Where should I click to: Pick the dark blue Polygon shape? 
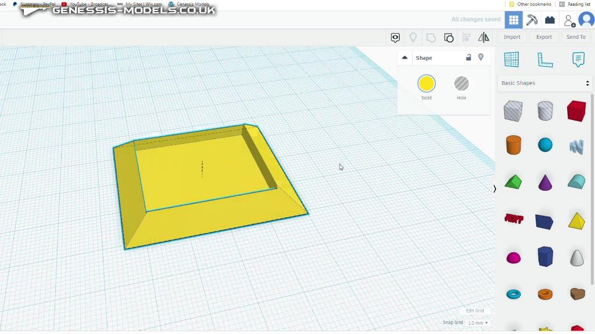pyautogui.click(x=545, y=256)
